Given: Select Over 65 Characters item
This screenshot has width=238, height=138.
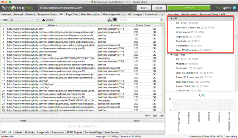Looking at the screenshot, I should click(x=195, y=73).
